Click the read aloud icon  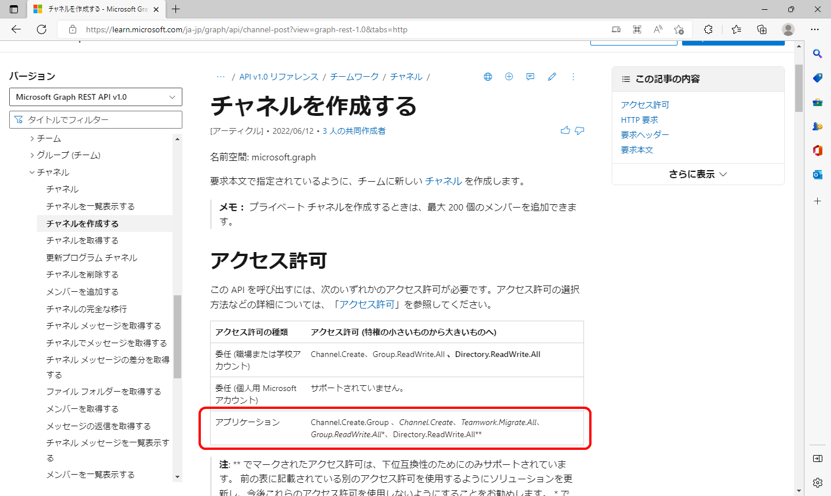[x=658, y=29]
